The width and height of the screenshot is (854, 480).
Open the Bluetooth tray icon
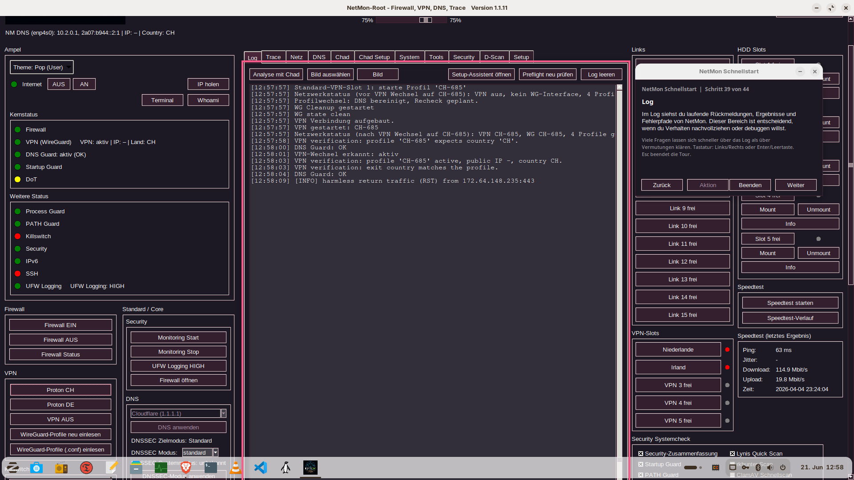(x=758, y=468)
